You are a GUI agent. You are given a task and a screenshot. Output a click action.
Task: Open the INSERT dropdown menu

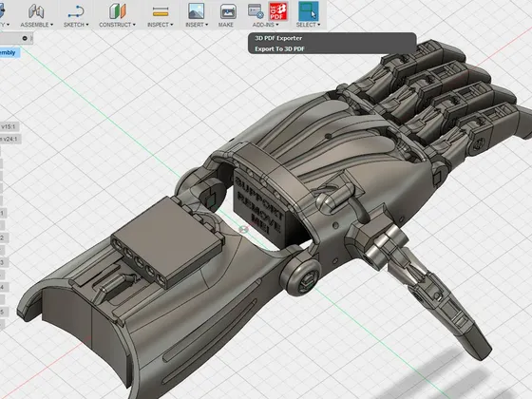[x=197, y=25]
